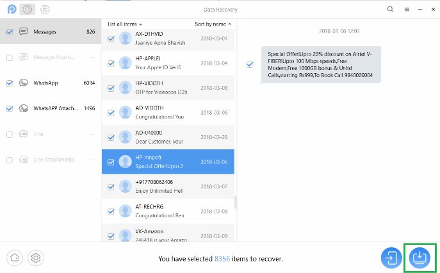Click the Line category icon
Viewport: 440px width, 273px height.
[23, 134]
